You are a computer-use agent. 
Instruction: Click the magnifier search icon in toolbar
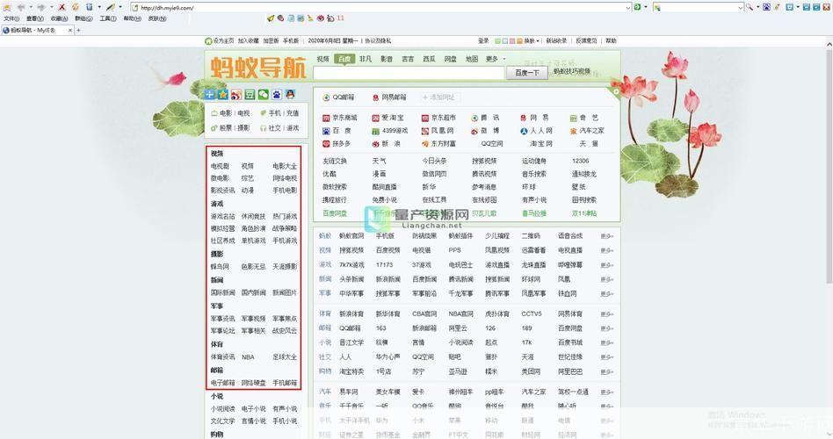(x=749, y=7)
